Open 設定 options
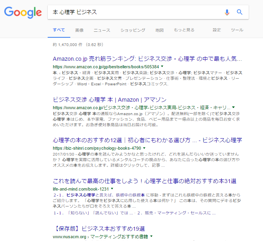The width and height of the screenshot is (263, 241). [x=217, y=30]
